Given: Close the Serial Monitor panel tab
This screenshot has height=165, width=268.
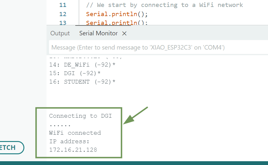Looking at the screenshot, I should click(x=124, y=33).
